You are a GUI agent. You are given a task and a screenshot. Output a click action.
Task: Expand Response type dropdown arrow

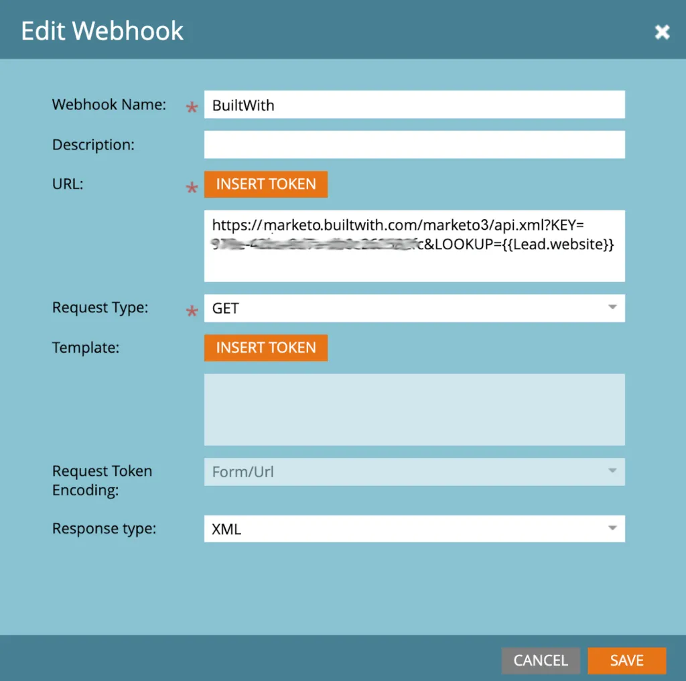point(612,528)
